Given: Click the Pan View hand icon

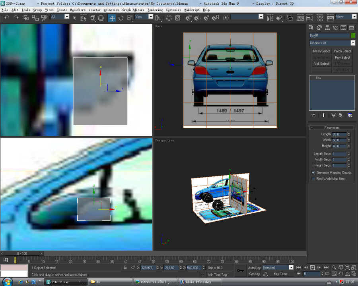Looking at the screenshot, I should 340,273.
